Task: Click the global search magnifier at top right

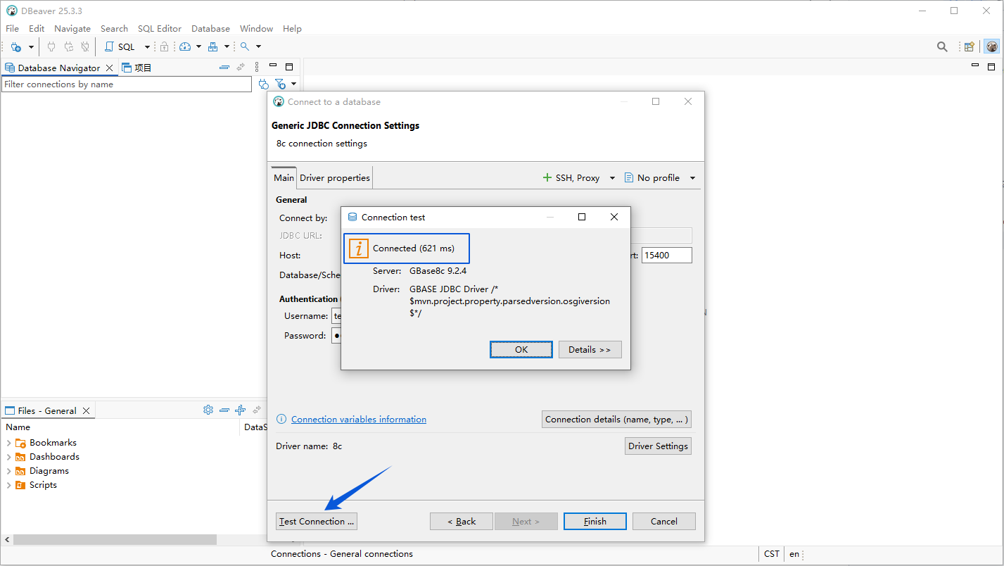Action: click(x=942, y=46)
